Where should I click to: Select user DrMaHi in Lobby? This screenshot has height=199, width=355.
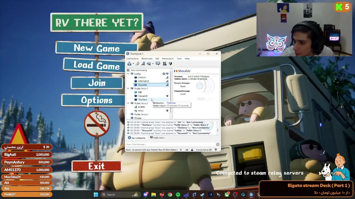(x=142, y=78)
